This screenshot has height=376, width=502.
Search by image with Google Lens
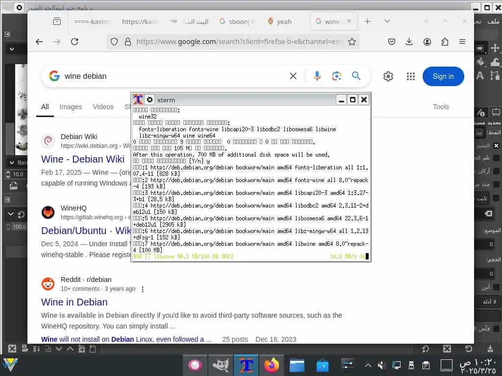click(336, 76)
